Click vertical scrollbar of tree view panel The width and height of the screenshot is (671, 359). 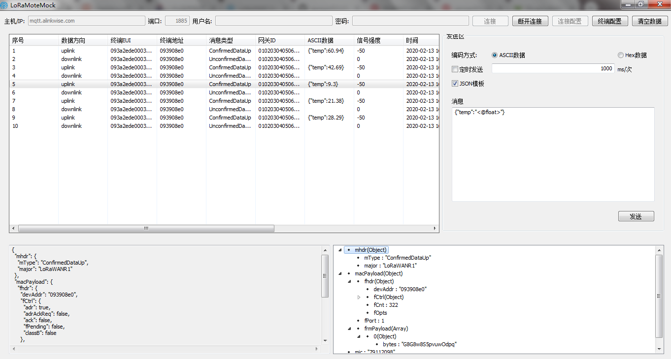tap(659, 296)
